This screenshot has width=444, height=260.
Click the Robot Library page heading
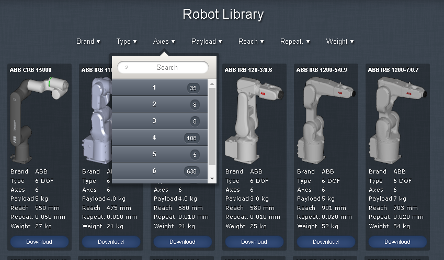pyautogui.click(x=223, y=15)
